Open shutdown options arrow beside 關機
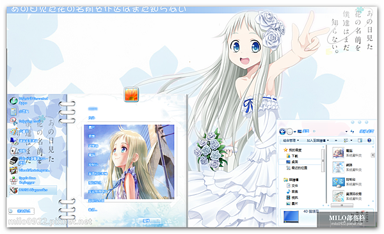The width and height of the screenshot is (384, 234). coord(158,221)
